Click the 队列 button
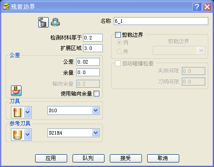214x167 pixels. point(88,158)
